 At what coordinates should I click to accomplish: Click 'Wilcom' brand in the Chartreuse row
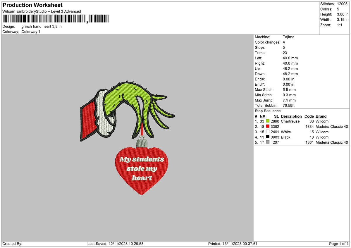coord(322,121)
